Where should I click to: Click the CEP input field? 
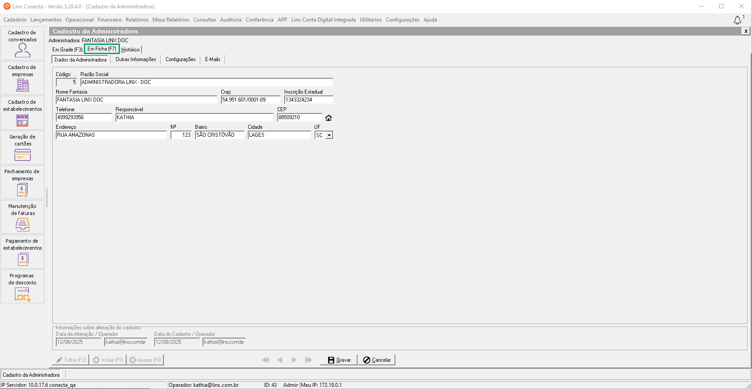coord(300,117)
